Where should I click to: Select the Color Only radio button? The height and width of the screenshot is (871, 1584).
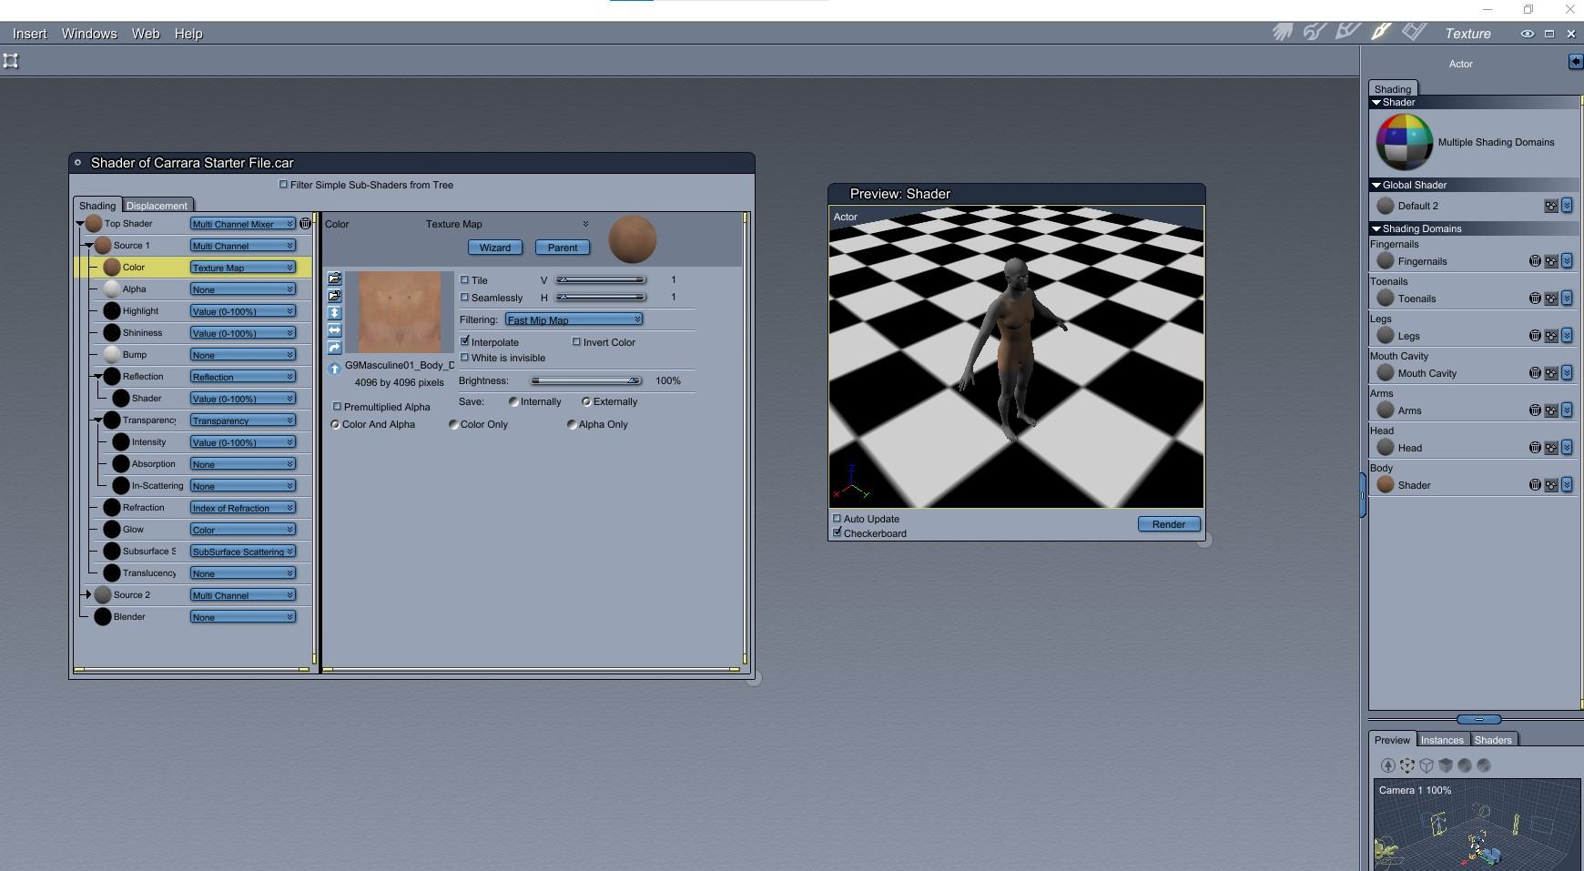tap(453, 424)
